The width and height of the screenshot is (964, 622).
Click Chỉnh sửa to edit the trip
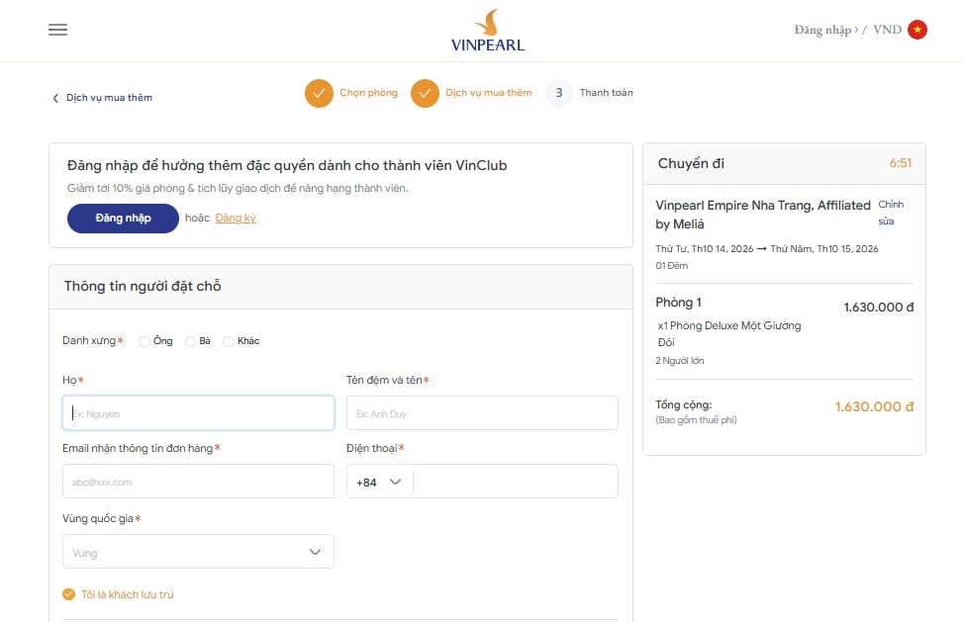point(890,213)
